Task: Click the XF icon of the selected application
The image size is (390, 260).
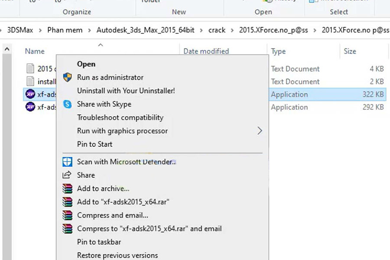Action: 30,94
